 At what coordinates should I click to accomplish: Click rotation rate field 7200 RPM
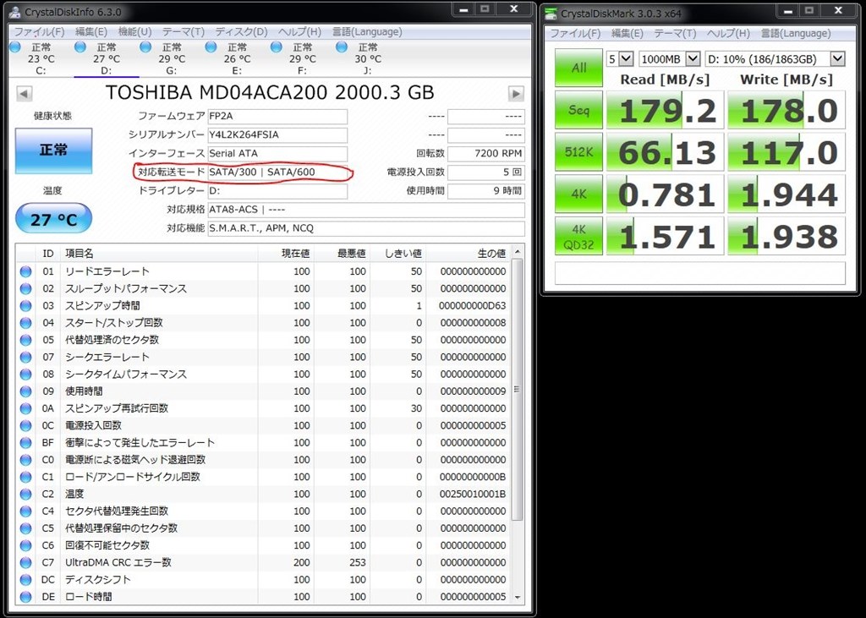coord(486,153)
